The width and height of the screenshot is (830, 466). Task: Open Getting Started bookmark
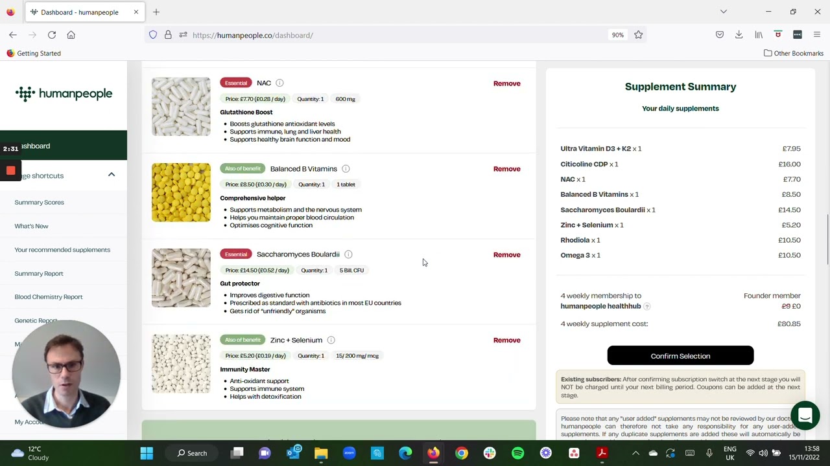[33, 53]
